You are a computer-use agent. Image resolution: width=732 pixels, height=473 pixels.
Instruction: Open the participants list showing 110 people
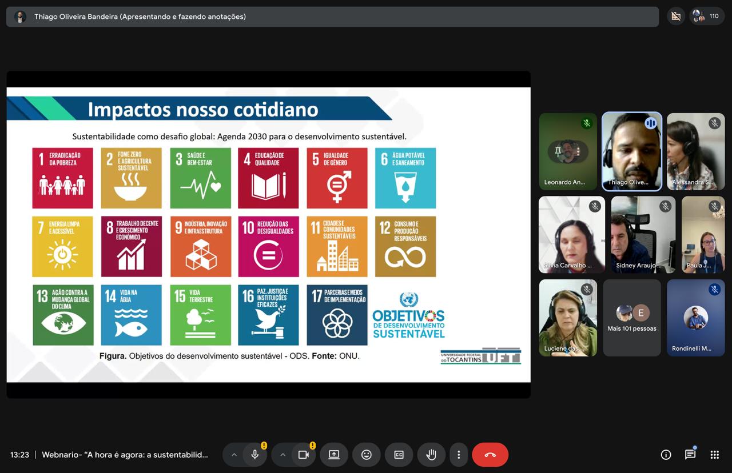(704, 16)
